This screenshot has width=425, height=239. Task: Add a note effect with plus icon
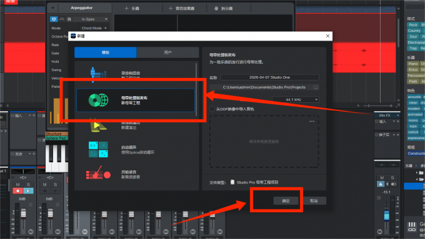click(x=171, y=8)
